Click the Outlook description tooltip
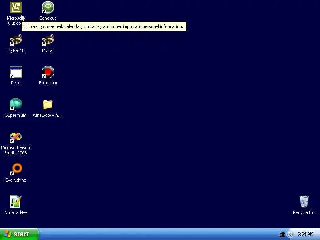Viewport: 320px width, 240px height. (x=104, y=26)
